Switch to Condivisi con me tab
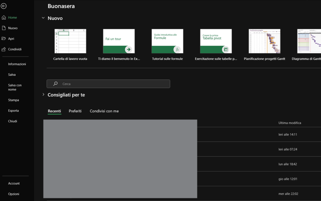The height and width of the screenshot is (201, 321). (x=104, y=111)
